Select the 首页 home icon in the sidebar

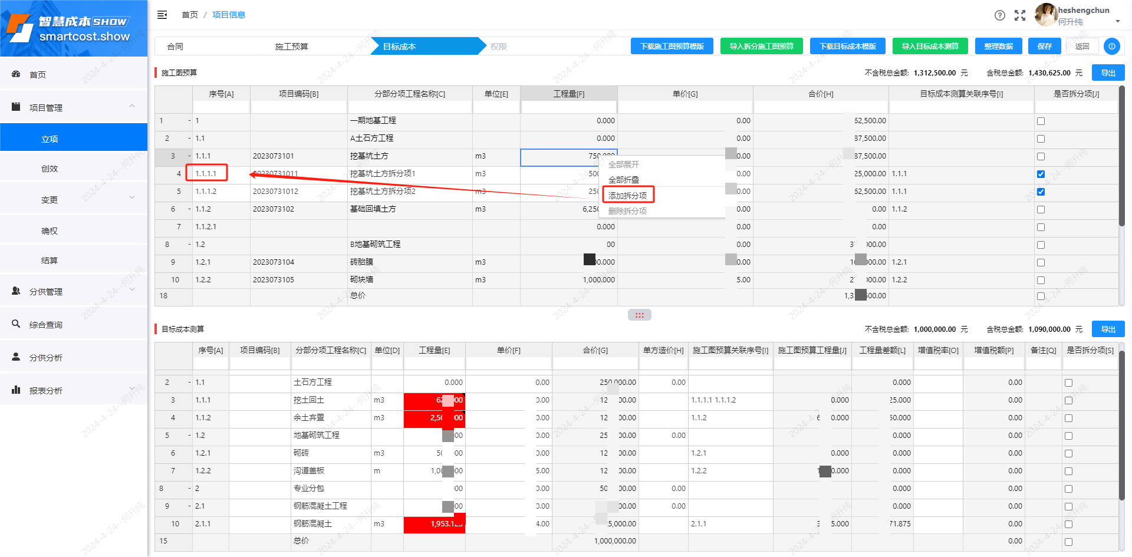pyautogui.click(x=15, y=74)
